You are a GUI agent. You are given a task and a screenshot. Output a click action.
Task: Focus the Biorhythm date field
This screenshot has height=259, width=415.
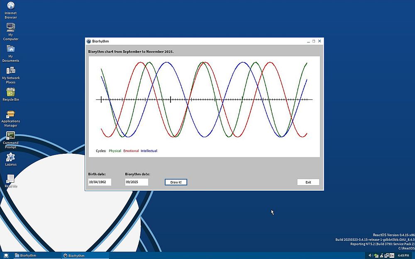point(137,182)
